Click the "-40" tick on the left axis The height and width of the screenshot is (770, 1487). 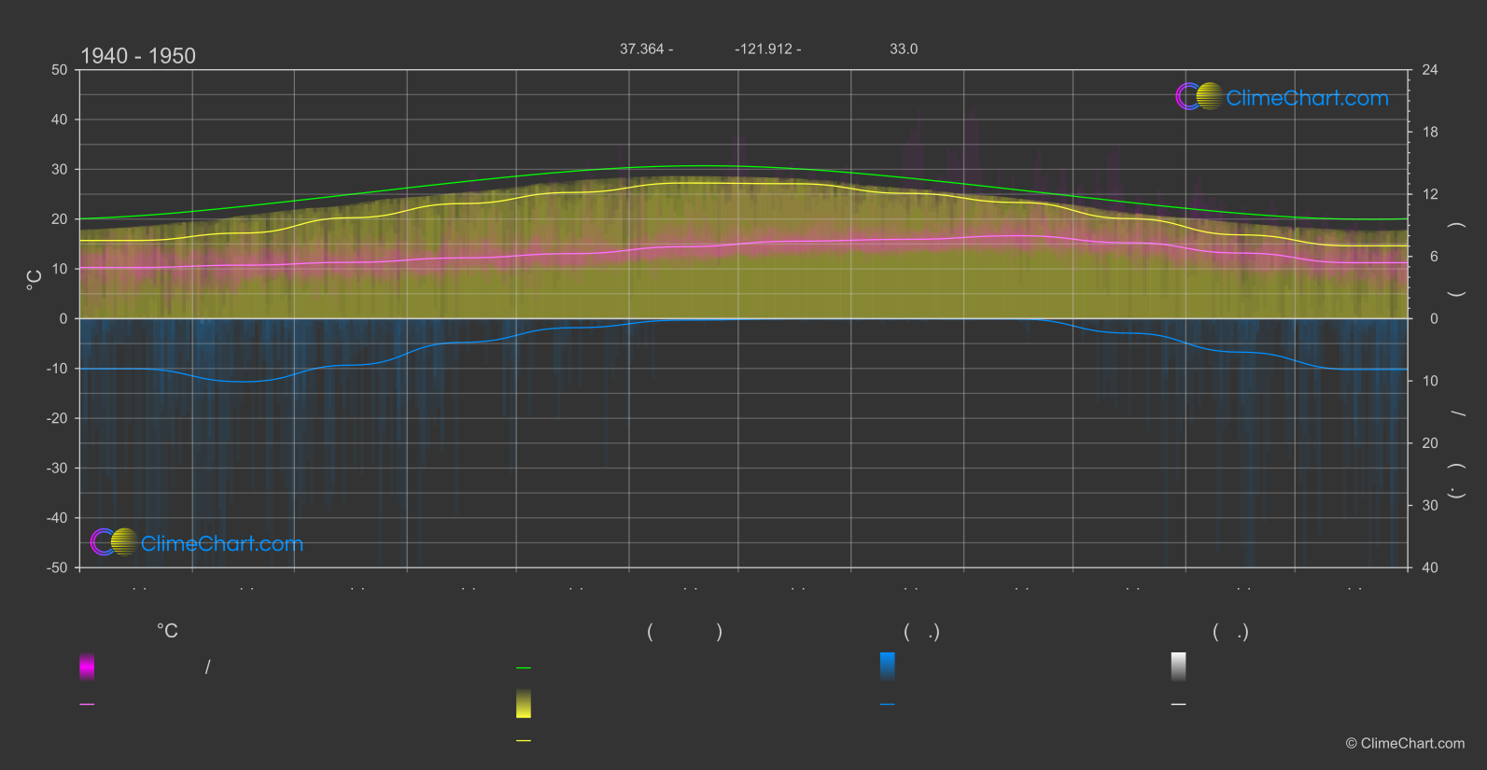click(57, 518)
